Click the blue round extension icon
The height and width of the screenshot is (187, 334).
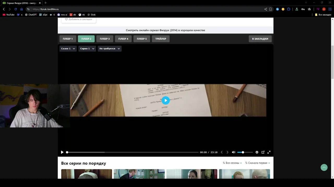[278, 9]
